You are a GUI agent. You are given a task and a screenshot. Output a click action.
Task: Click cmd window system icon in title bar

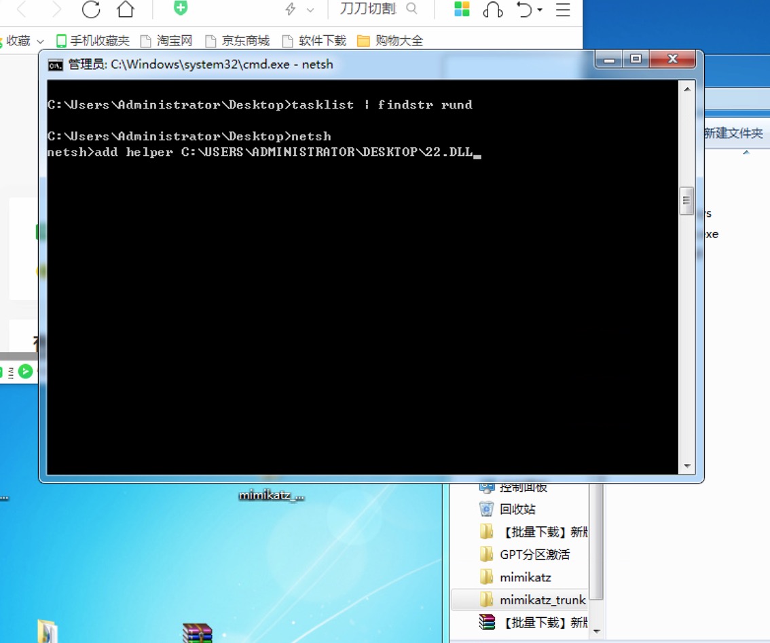[55, 64]
